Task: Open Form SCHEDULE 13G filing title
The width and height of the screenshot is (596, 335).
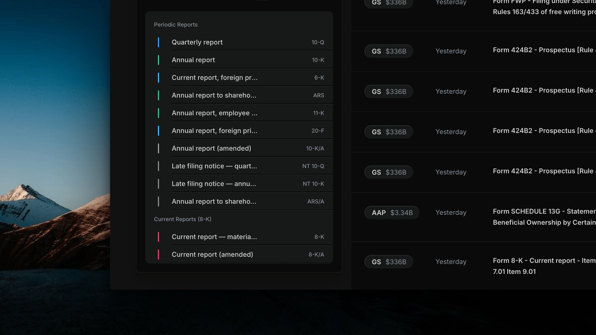Action: 544,217
